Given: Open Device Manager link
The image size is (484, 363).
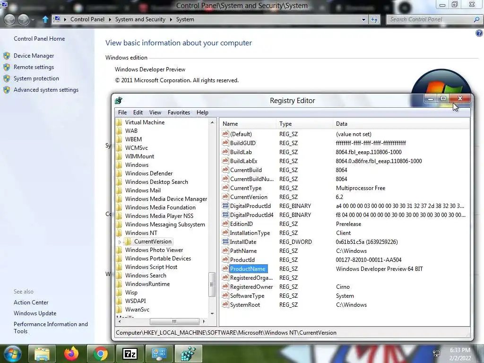Looking at the screenshot, I should point(34,56).
